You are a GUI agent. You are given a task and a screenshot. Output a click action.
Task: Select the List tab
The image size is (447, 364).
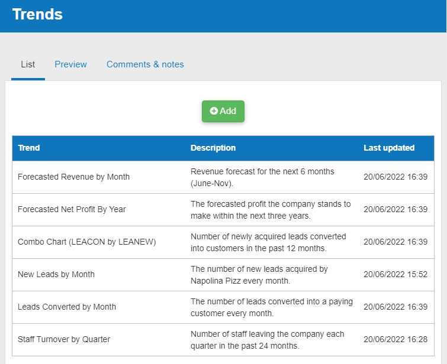(28, 64)
